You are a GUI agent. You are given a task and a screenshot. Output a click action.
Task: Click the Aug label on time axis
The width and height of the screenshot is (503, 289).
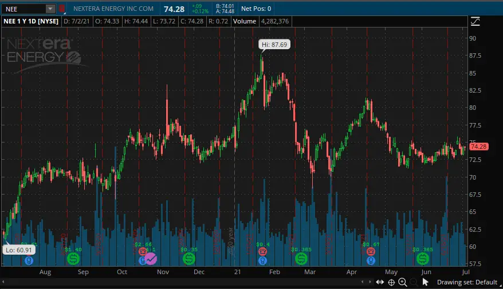(x=45, y=272)
